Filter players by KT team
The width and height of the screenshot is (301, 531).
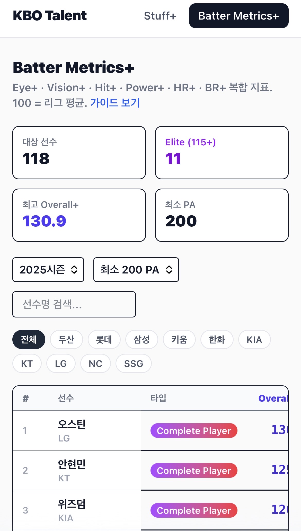27,364
